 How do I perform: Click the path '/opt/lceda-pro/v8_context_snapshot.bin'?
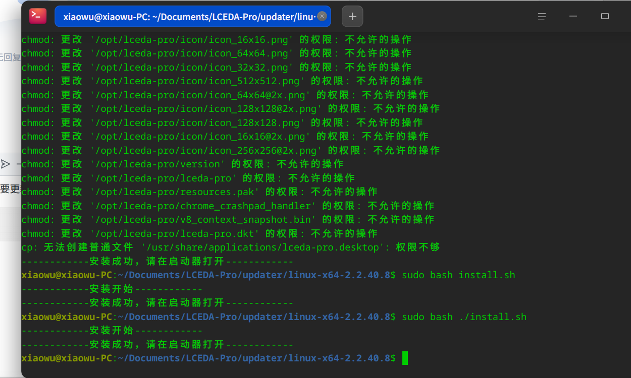tap(203, 220)
